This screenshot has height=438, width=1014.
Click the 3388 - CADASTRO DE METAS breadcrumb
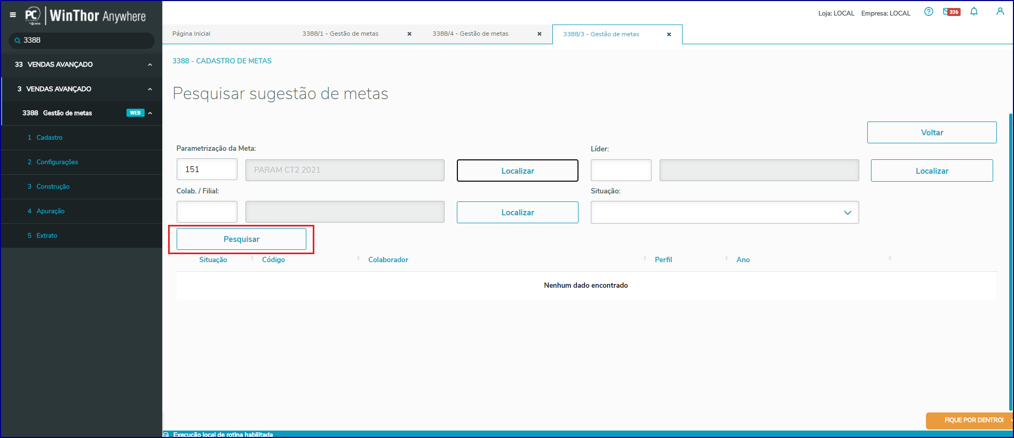pyautogui.click(x=222, y=61)
